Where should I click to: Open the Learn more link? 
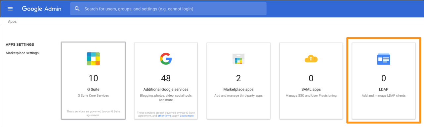(187, 116)
